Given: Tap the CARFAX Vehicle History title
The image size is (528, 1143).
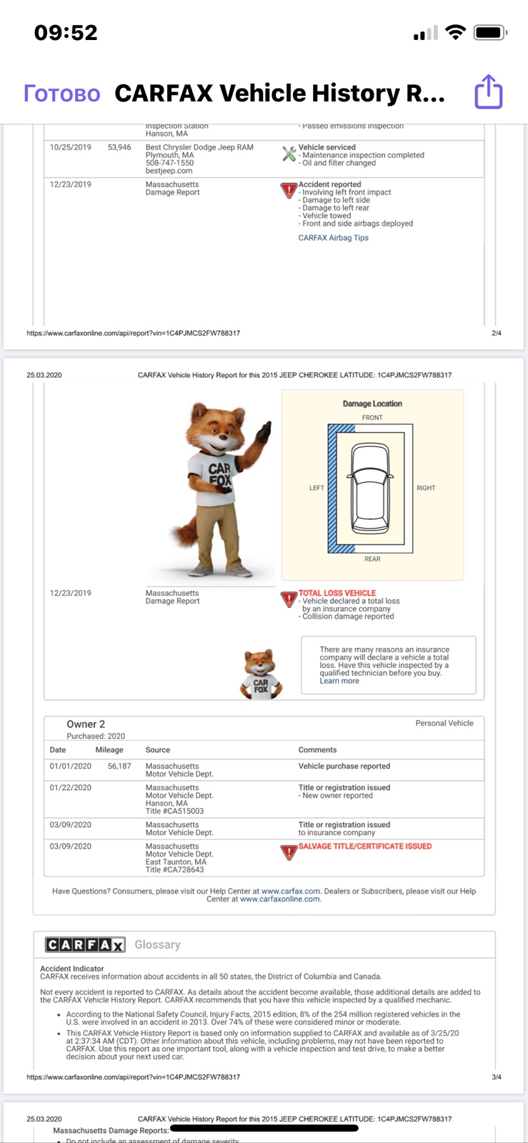Looking at the screenshot, I should pos(280,93).
